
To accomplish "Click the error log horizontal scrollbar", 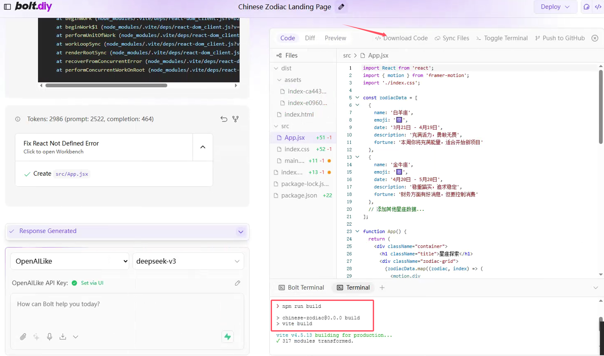I will [x=106, y=85].
